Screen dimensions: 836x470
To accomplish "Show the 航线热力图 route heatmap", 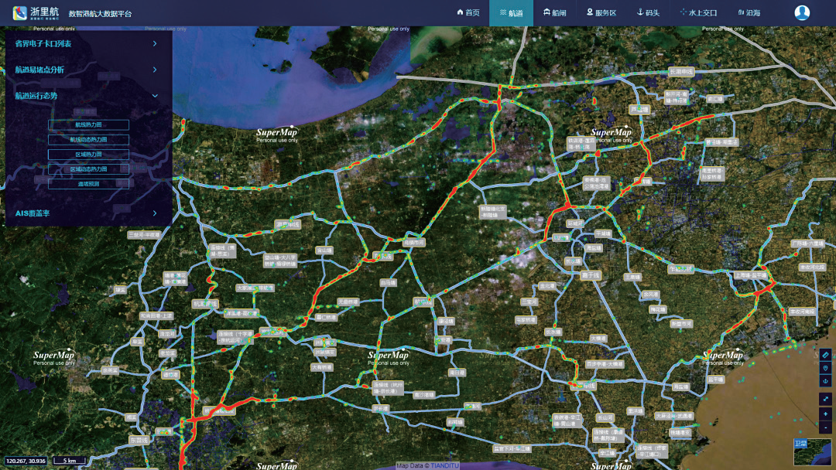I will click(x=88, y=124).
